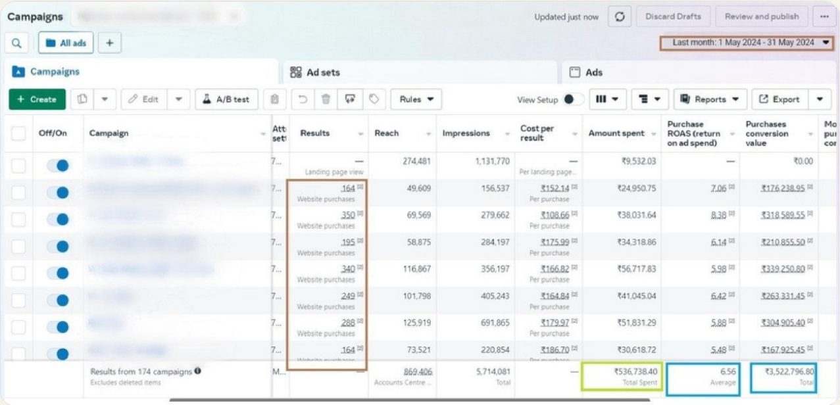Click info icon beside Results from 174 campaigns
Image resolution: width=840 pixels, height=405 pixels.
click(197, 371)
